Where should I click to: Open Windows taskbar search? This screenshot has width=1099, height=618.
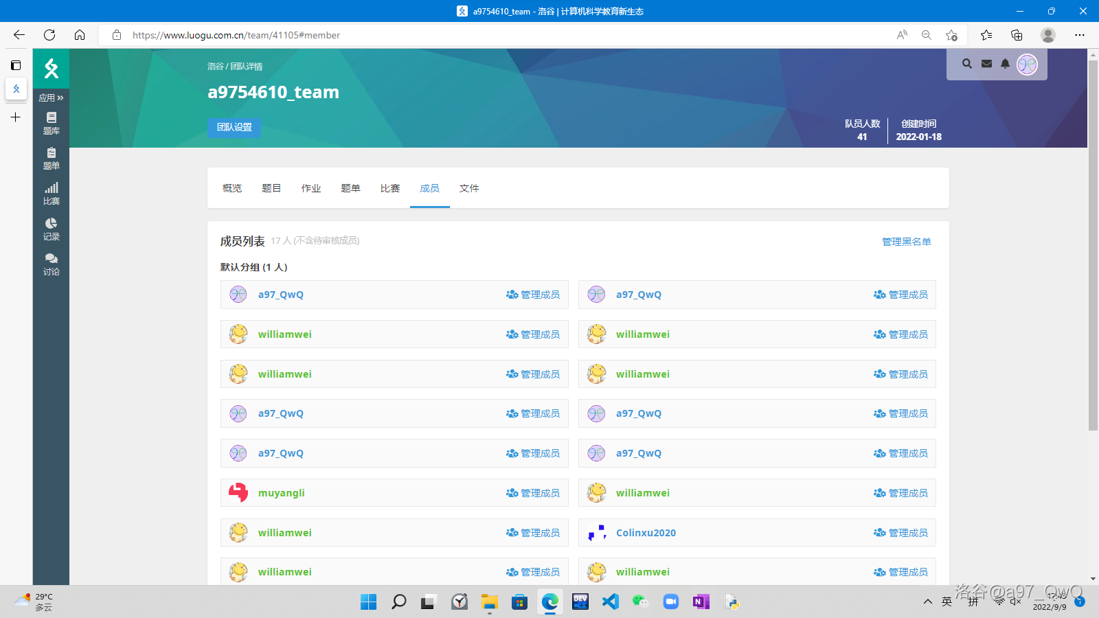tap(399, 602)
